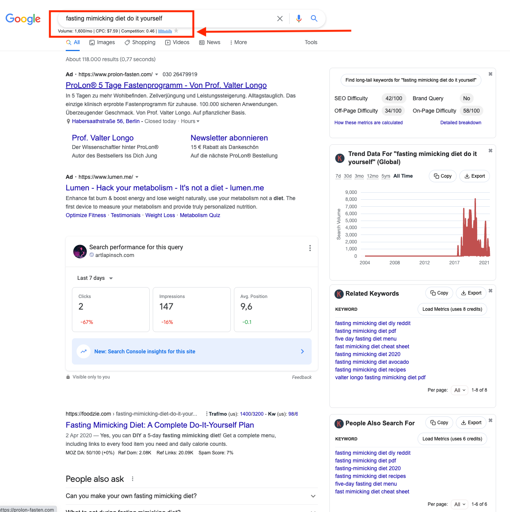Click the Keywords Everywhere logo in Related Keywords

click(339, 294)
